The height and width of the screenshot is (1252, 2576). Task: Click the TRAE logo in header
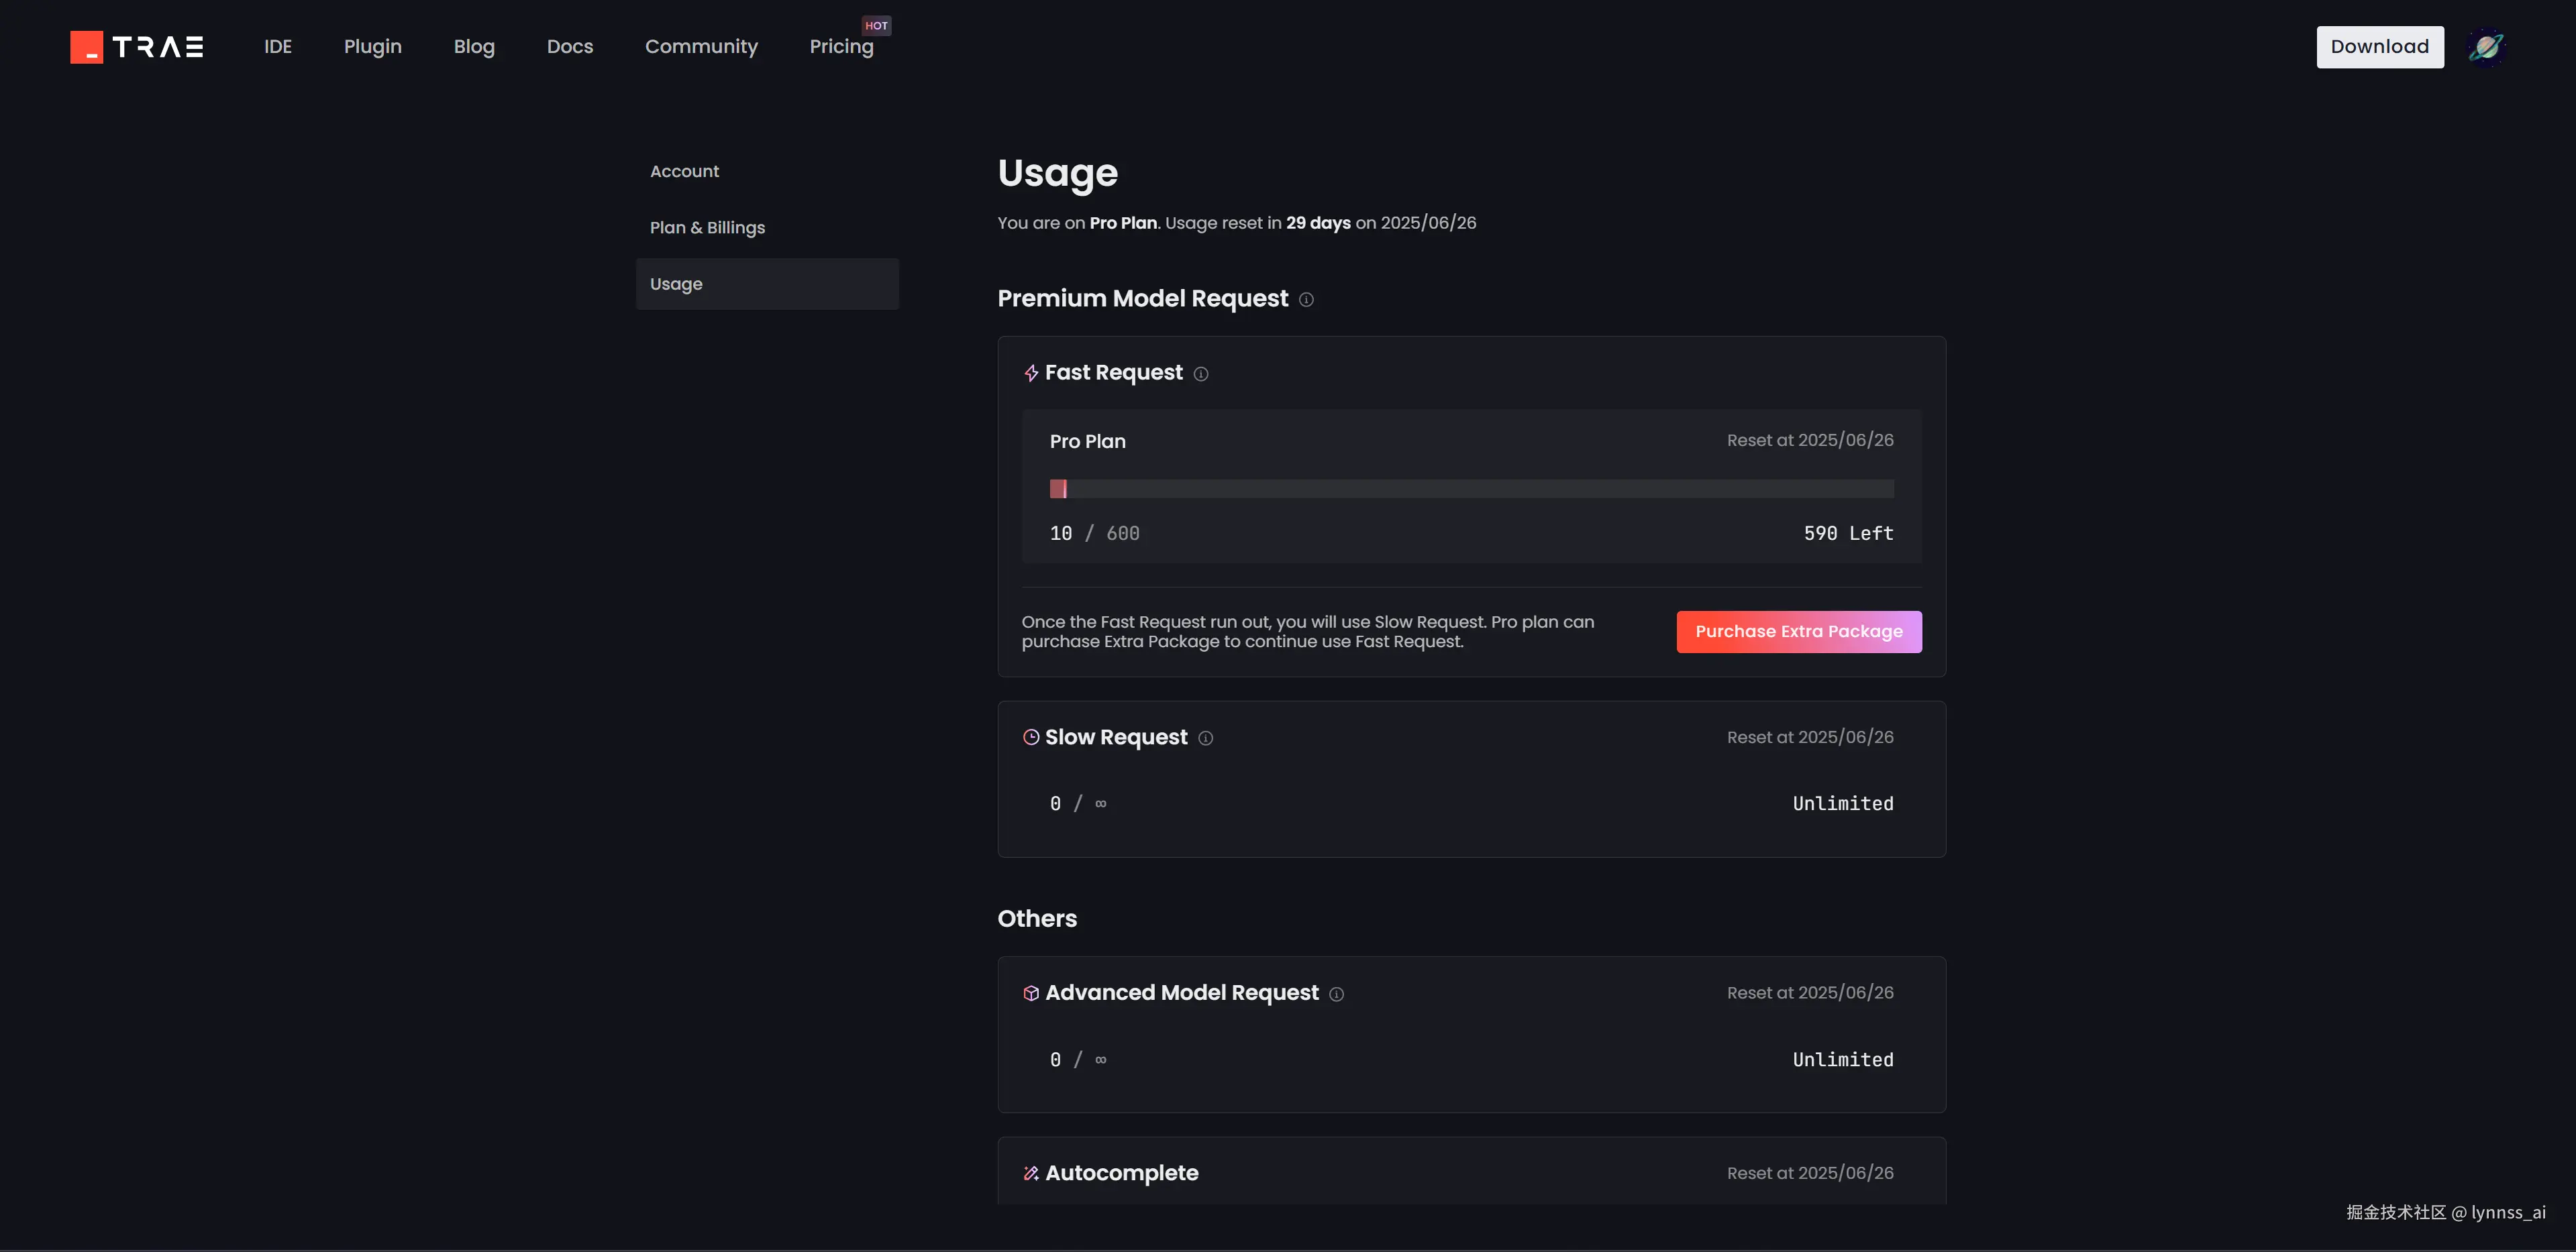coord(137,47)
